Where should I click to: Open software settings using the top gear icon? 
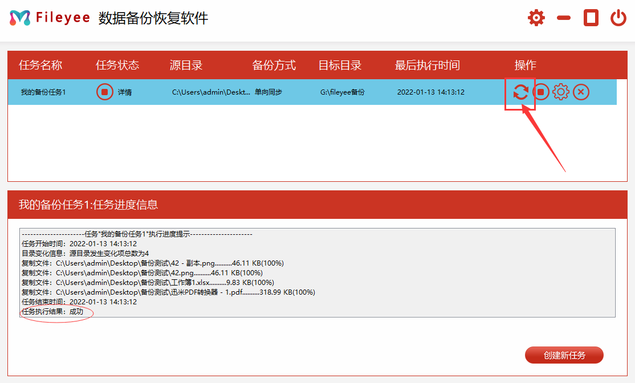(x=536, y=18)
